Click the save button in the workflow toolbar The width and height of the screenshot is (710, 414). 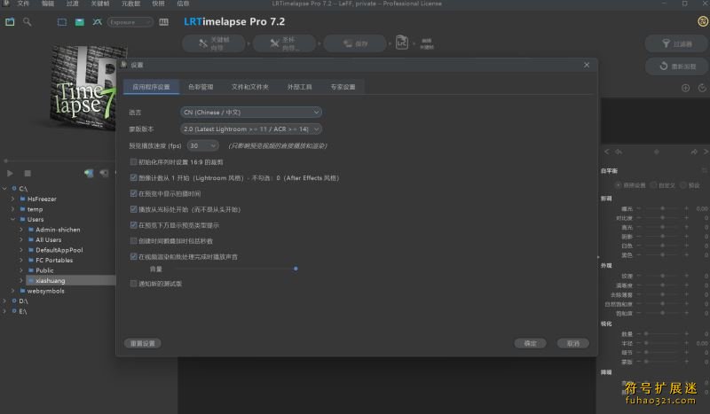(x=355, y=43)
